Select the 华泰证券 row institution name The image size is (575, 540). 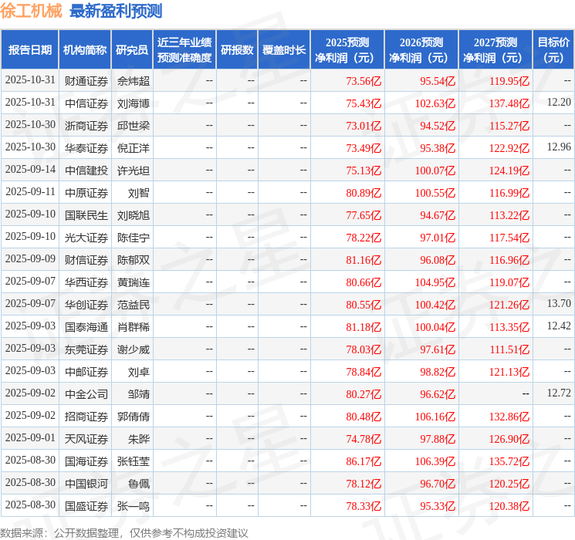pos(86,147)
